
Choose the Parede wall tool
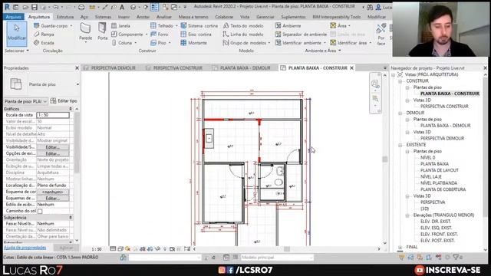(x=85, y=31)
